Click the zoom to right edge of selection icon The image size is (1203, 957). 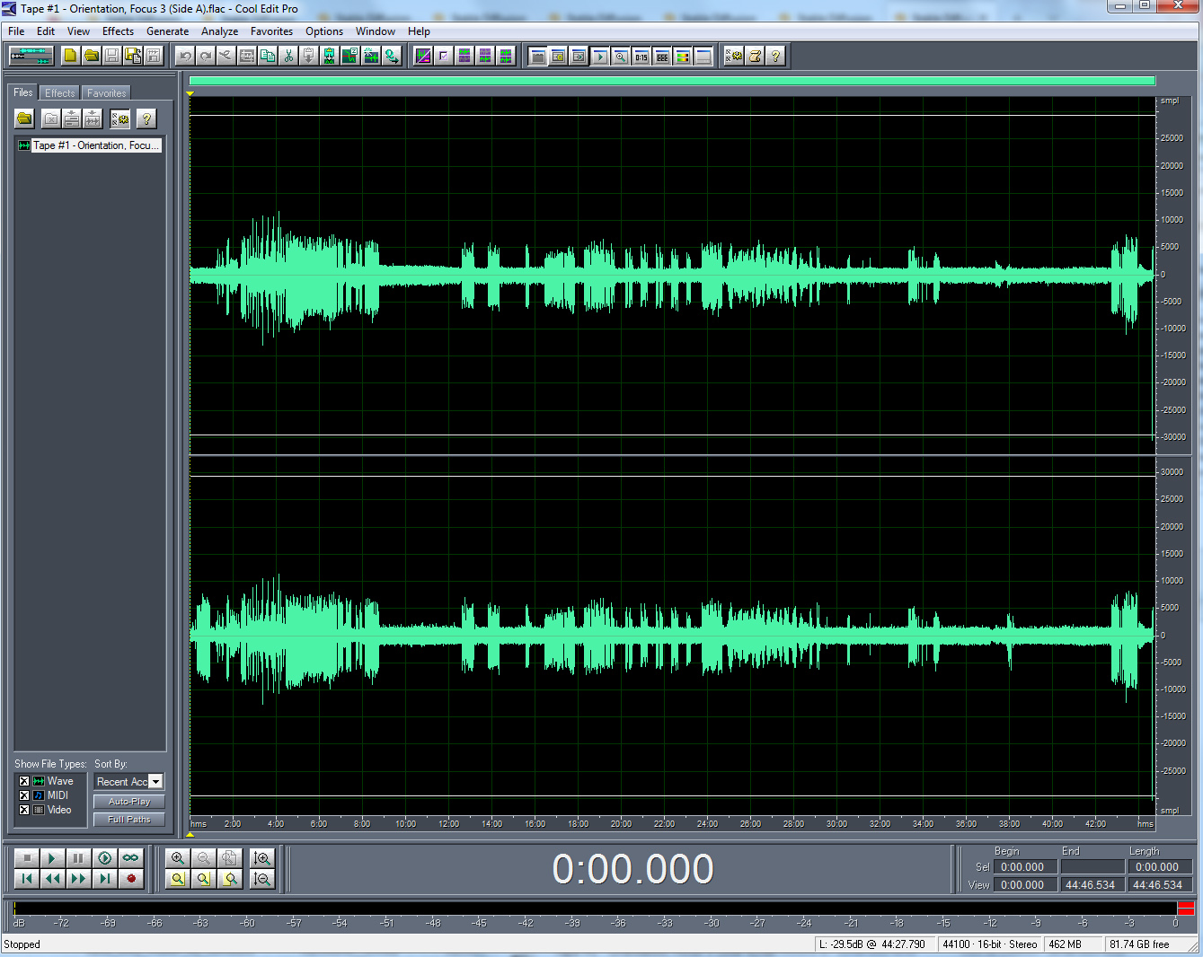230,879
